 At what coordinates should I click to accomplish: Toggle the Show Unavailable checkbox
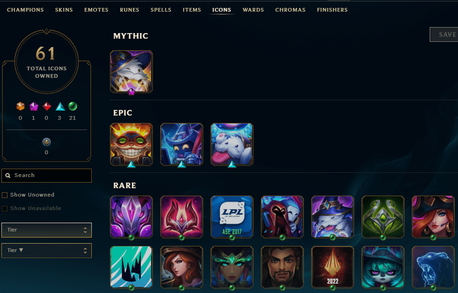click(x=5, y=209)
